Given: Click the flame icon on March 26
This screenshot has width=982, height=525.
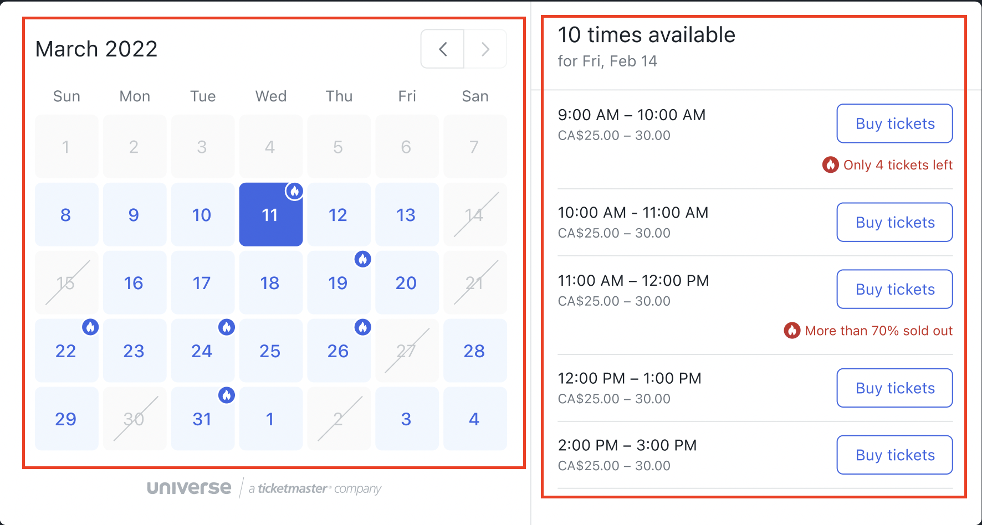Looking at the screenshot, I should [362, 327].
